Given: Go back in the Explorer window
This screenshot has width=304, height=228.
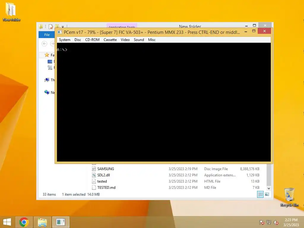Looking at the screenshot, I should click(x=45, y=44).
